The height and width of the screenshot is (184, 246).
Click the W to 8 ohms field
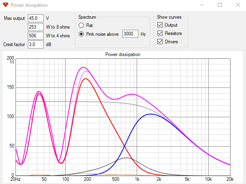click(x=36, y=27)
